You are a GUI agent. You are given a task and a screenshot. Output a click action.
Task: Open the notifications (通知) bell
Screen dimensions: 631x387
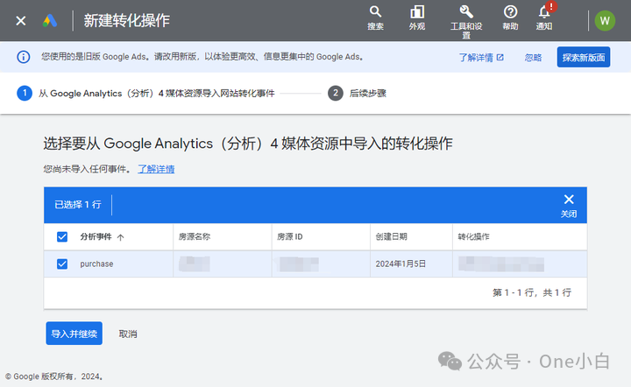tap(544, 18)
